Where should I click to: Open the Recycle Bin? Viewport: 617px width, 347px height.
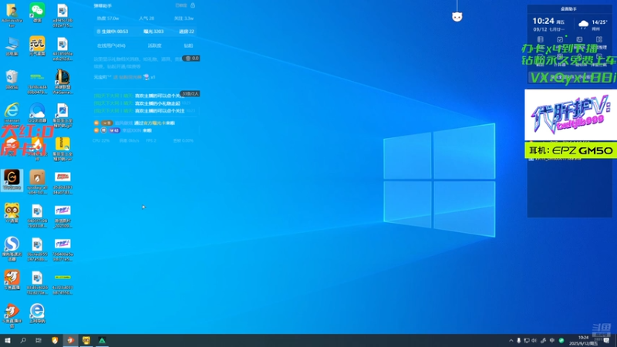pos(12,79)
